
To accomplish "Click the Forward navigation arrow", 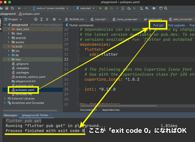I will [25, 8].
